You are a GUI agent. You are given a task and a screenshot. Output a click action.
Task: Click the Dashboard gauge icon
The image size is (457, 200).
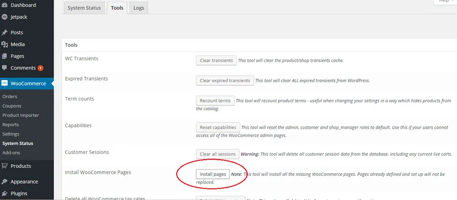[4, 5]
